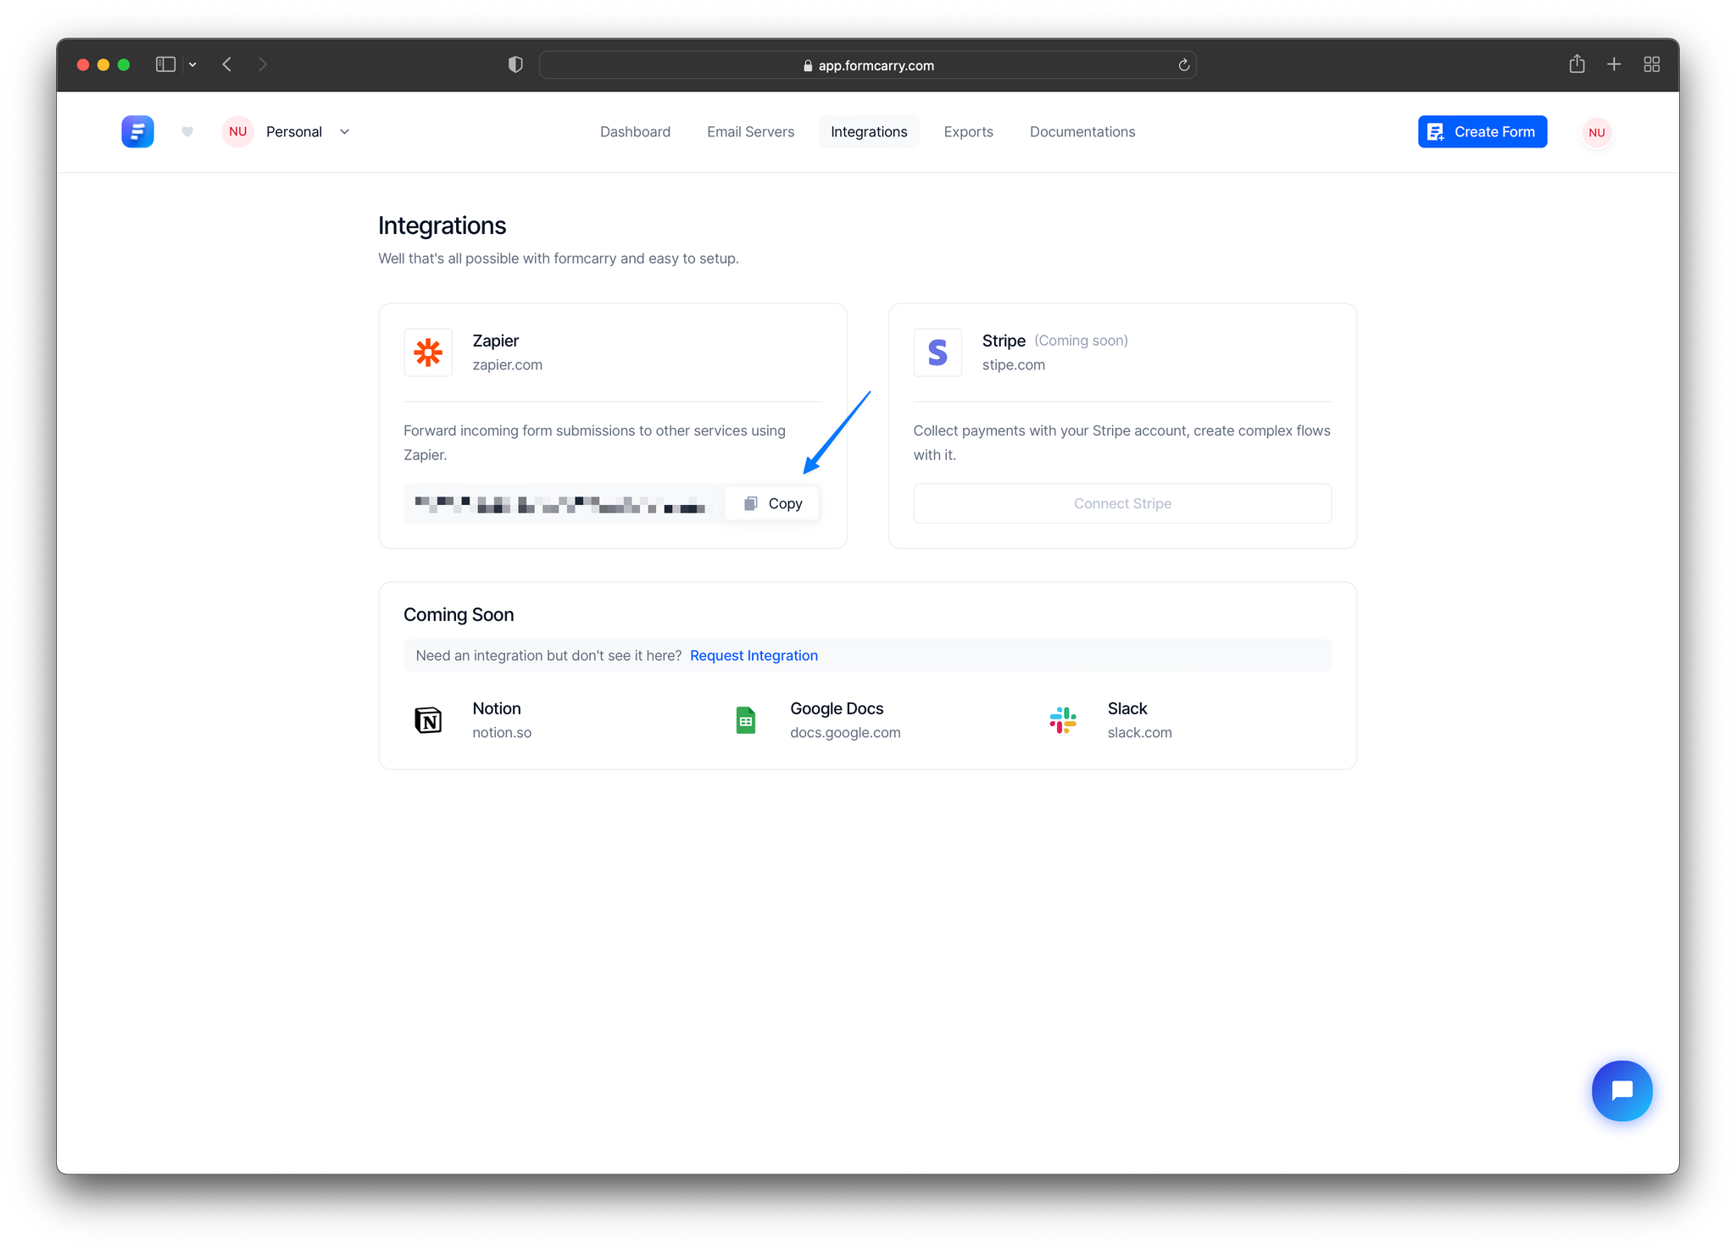This screenshot has width=1736, height=1249.
Task: Copy the Zapier API key
Action: (x=773, y=503)
